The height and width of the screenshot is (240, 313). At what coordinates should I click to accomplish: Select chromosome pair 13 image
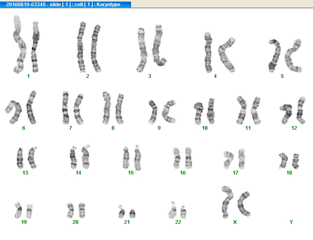point(27,158)
